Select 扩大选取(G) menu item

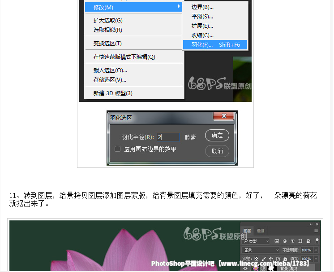pos(134,21)
